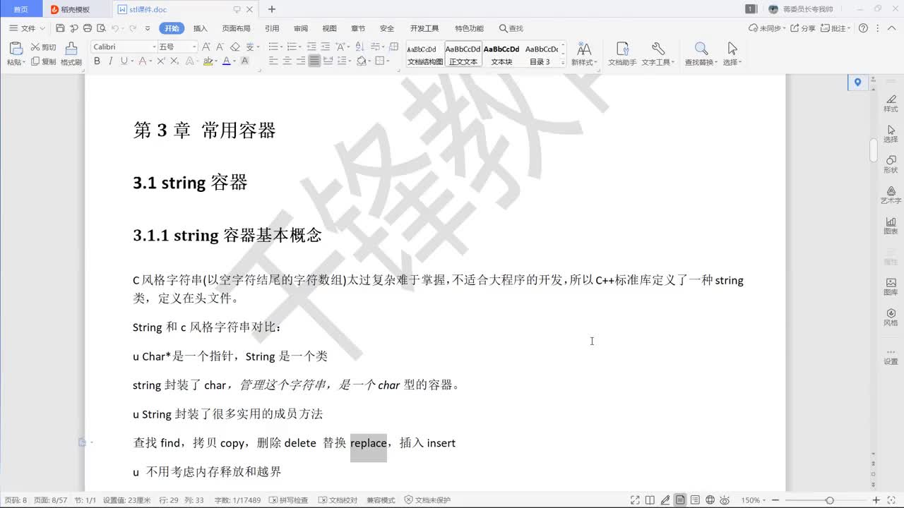904x508 pixels.
Task: Align text left
Action: point(274,61)
